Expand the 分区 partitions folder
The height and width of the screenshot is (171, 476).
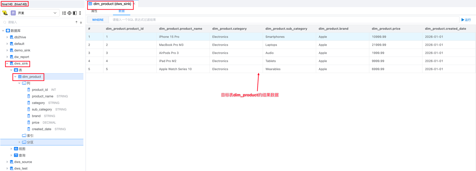click(x=20, y=142)
